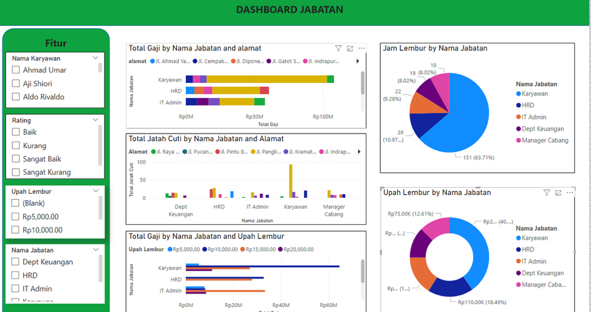Click filter icon on Total Gaji chart
The height and width of the screenshot is (312, 596).
(x=338, y=48)
